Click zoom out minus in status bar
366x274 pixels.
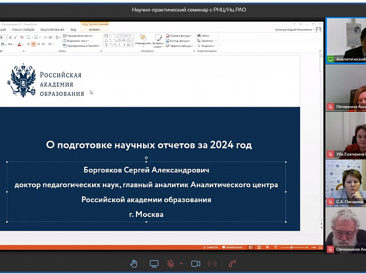(x=282, y=247)
